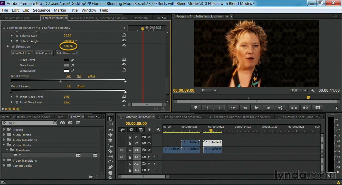Select the Zoom tool magnifier
The image size is (342, 185).
click(x=110, y=178)
